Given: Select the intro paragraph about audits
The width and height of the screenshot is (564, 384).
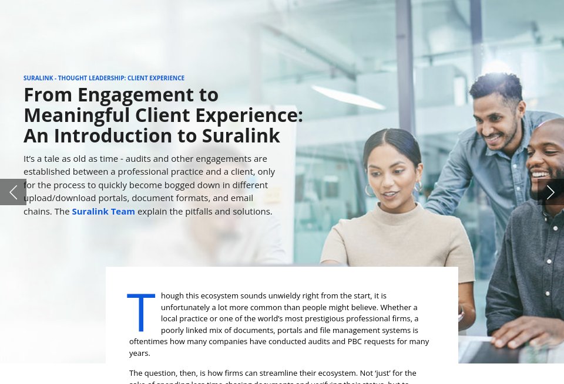Looking at the screenshot, I should [x=149, y=185].
